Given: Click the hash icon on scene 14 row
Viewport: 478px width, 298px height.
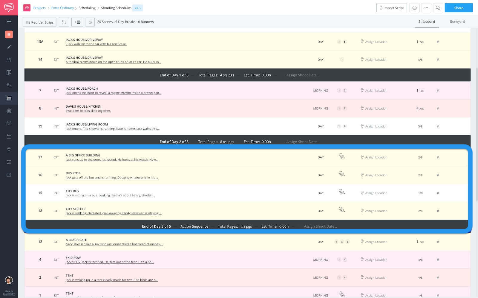Looking at the screenshot, I should click(438, 60).
